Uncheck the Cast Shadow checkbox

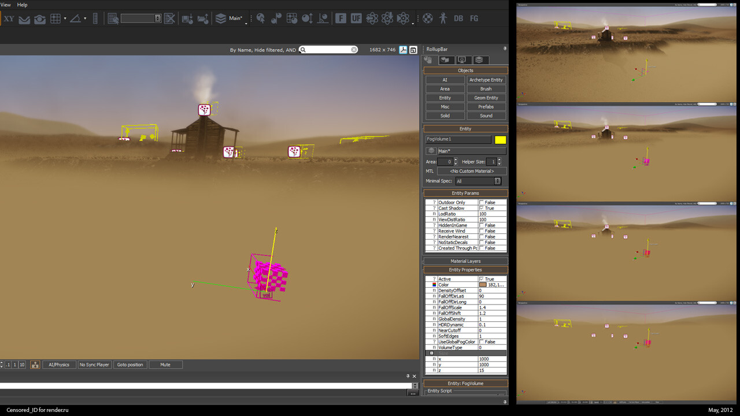pyautogui.click(x=482, y=208)
